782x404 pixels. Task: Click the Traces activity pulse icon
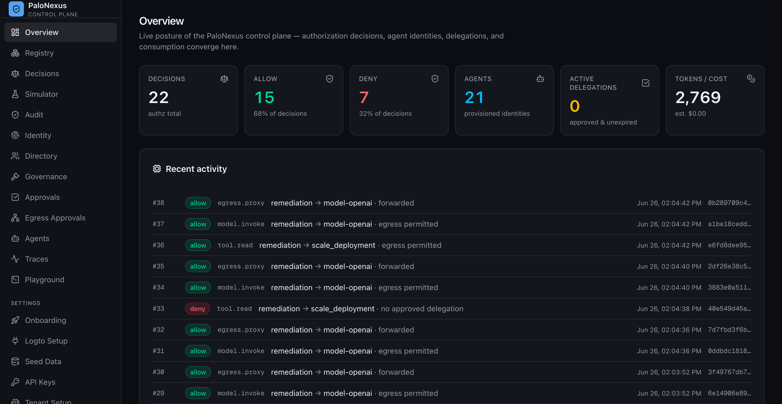(15, 259)
